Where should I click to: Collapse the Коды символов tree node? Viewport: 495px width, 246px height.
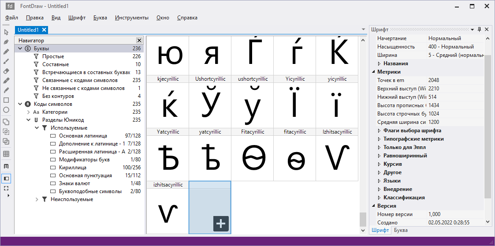[20, 104]
